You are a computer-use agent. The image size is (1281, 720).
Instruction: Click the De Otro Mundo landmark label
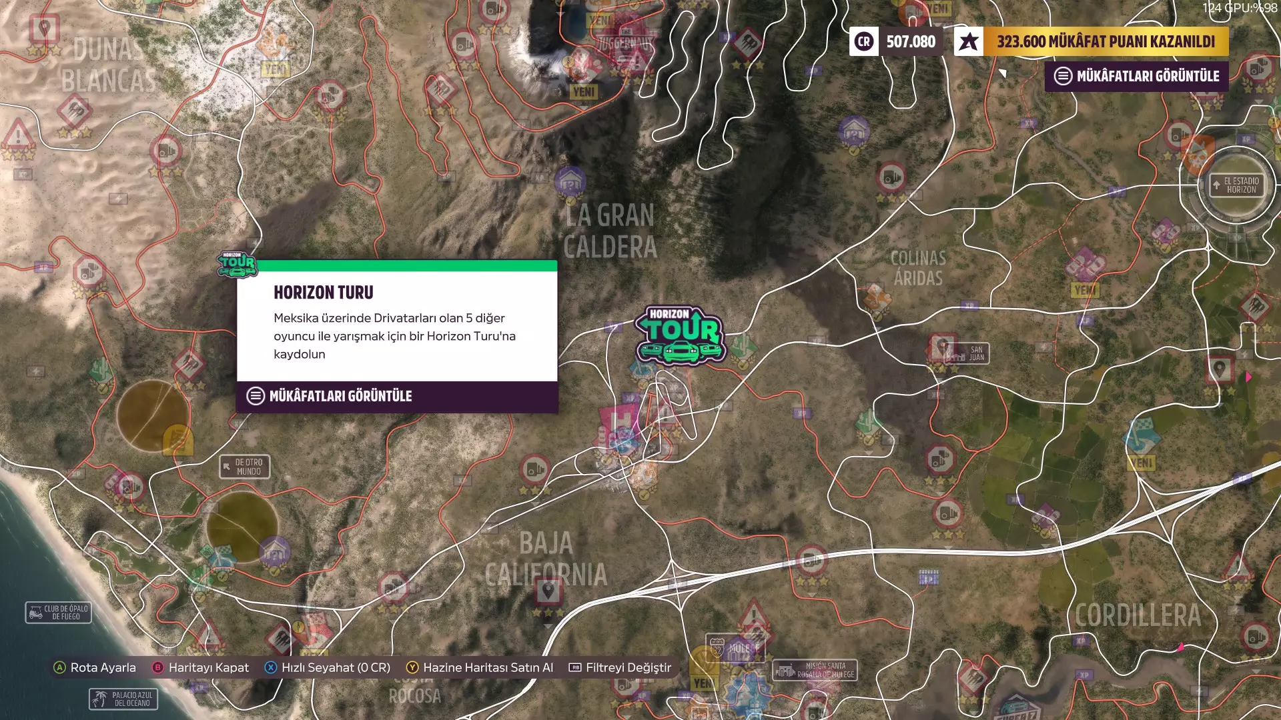coord(245,467)
